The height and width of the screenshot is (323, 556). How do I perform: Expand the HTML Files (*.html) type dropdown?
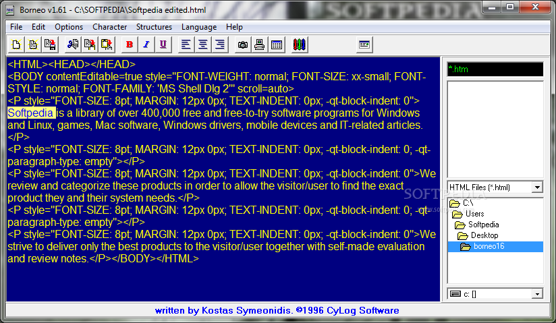click(537, 187)
